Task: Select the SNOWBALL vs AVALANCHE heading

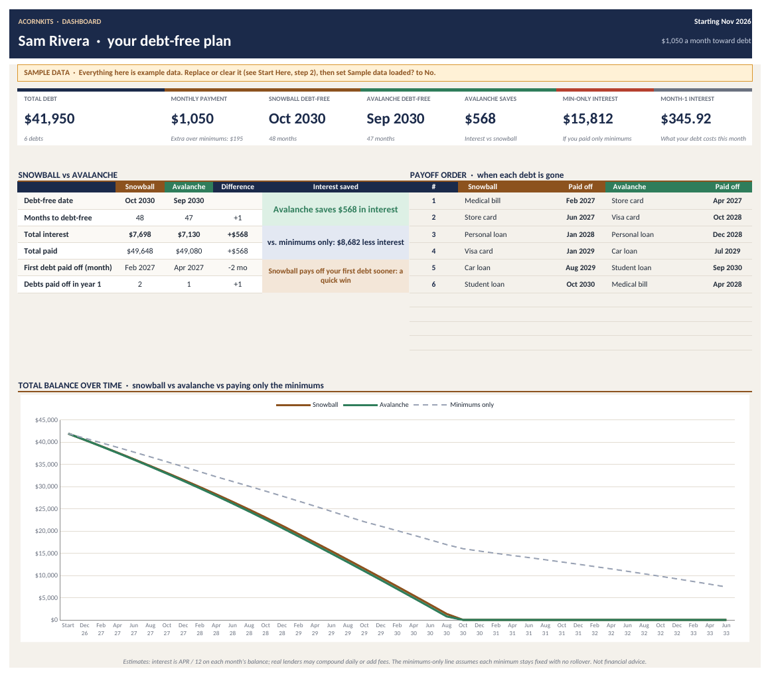Action: click(68, 175)
